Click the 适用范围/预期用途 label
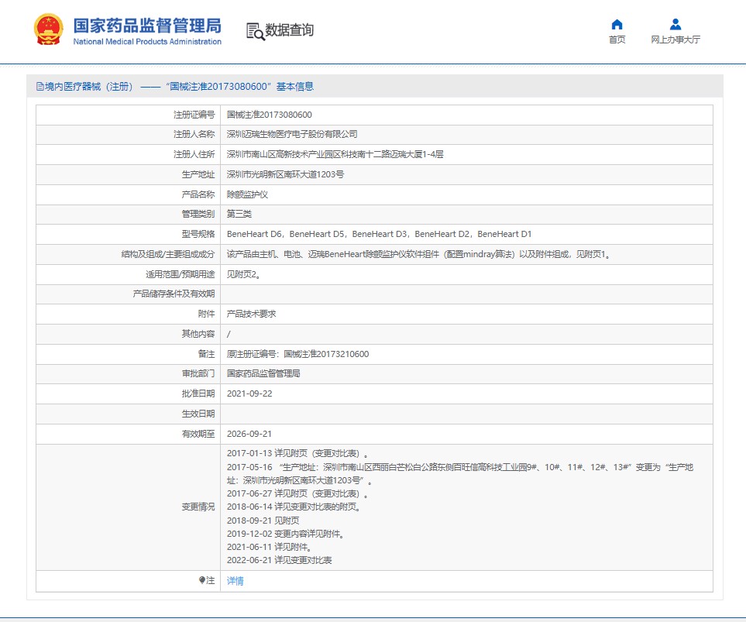Screen dimensions: 746x622 (x=180, y=274)
